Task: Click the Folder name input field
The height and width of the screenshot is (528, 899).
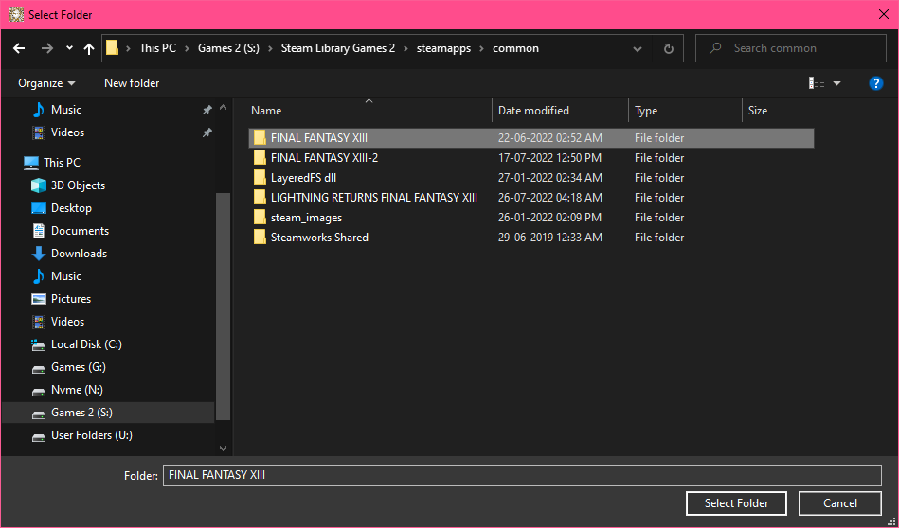Action: coord(522,475)
